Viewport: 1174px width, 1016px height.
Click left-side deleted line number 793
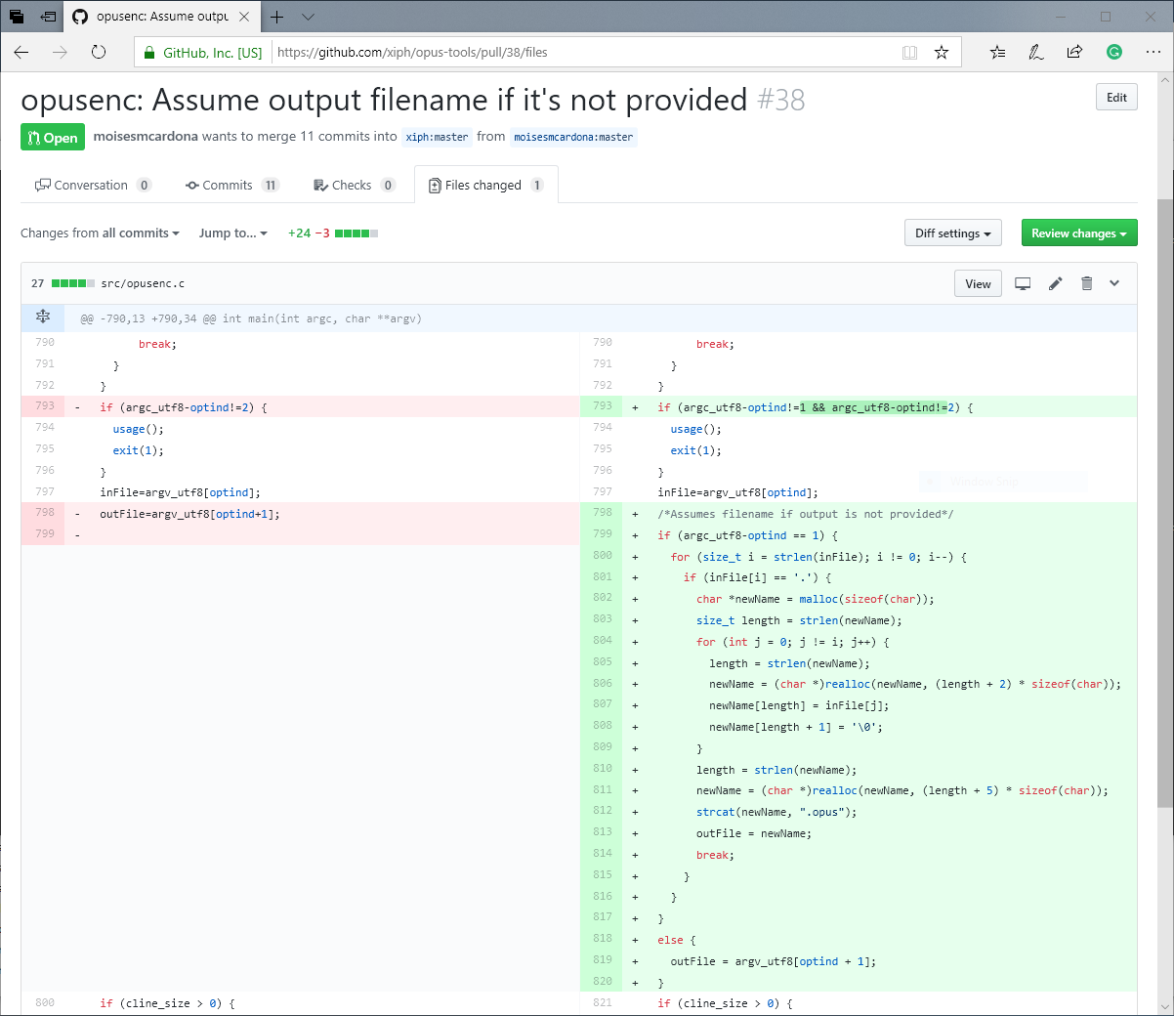click(44, 406)
